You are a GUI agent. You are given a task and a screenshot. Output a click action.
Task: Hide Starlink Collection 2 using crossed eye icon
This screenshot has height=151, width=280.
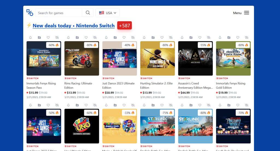pos(171,105)
